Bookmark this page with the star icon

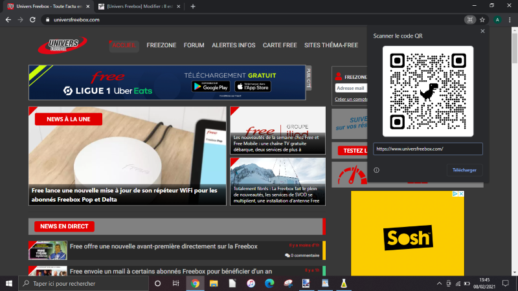[482, 20]
